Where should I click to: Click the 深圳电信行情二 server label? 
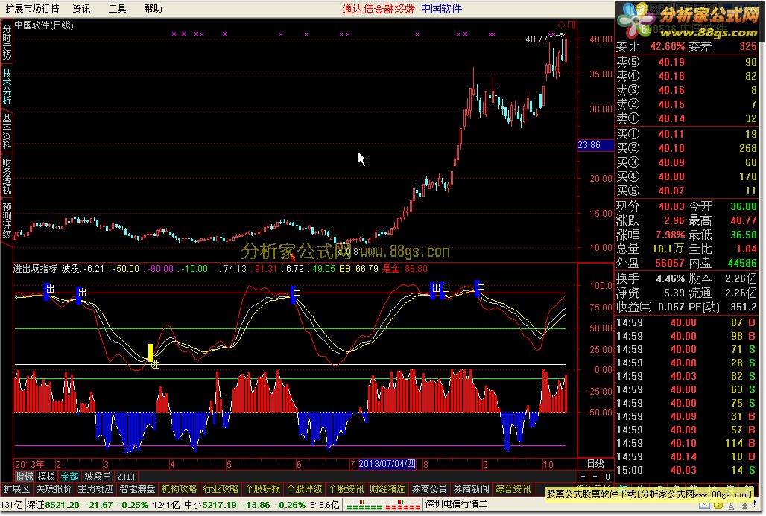pos(456,504)
